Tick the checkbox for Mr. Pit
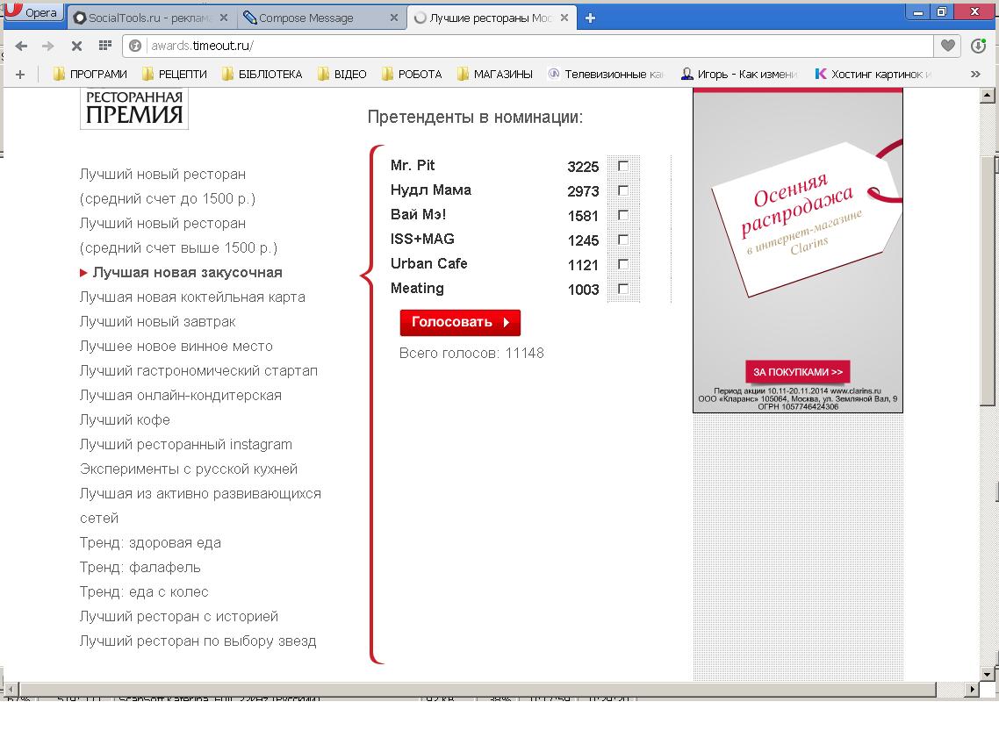Screen dimensions: 999x752 (x=623, y=166)
